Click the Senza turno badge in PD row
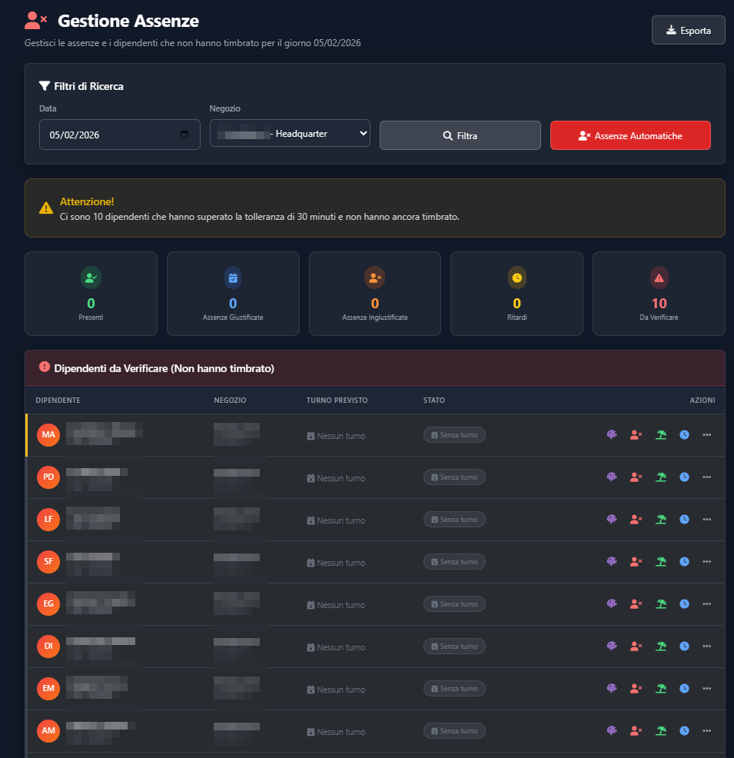This screenshot has height=758, width=734. click(x=454, y=477)
